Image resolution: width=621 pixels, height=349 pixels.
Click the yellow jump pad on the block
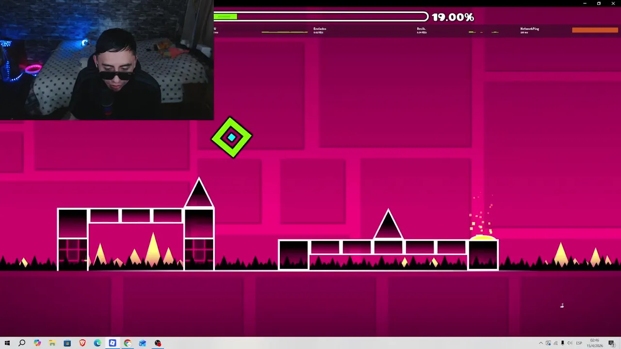click(483, 238)
